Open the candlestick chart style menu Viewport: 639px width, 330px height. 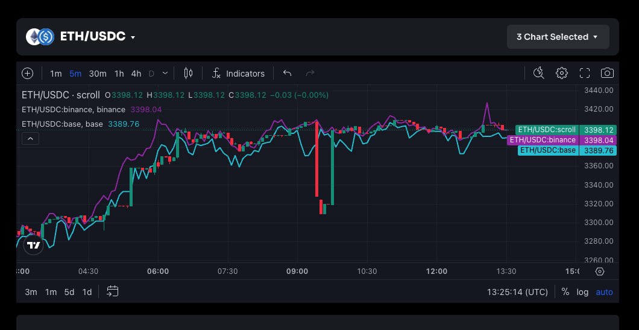(188, 74)
